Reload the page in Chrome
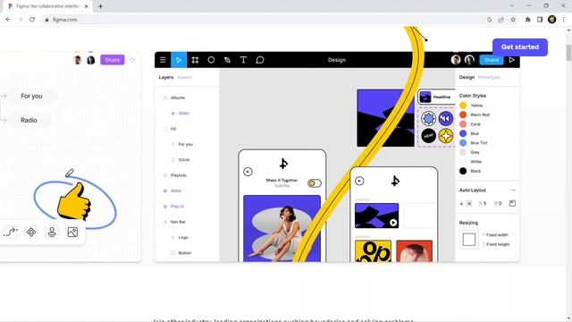Viewport: 572px width, 322px height. 32,20
